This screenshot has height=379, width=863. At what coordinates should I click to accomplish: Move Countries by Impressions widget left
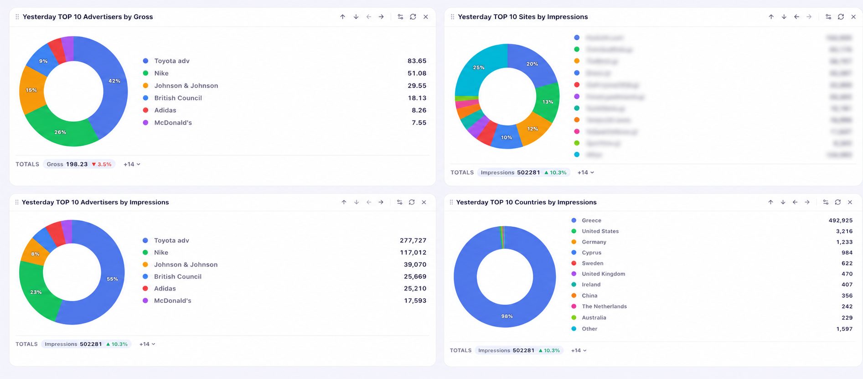point(795,202)
